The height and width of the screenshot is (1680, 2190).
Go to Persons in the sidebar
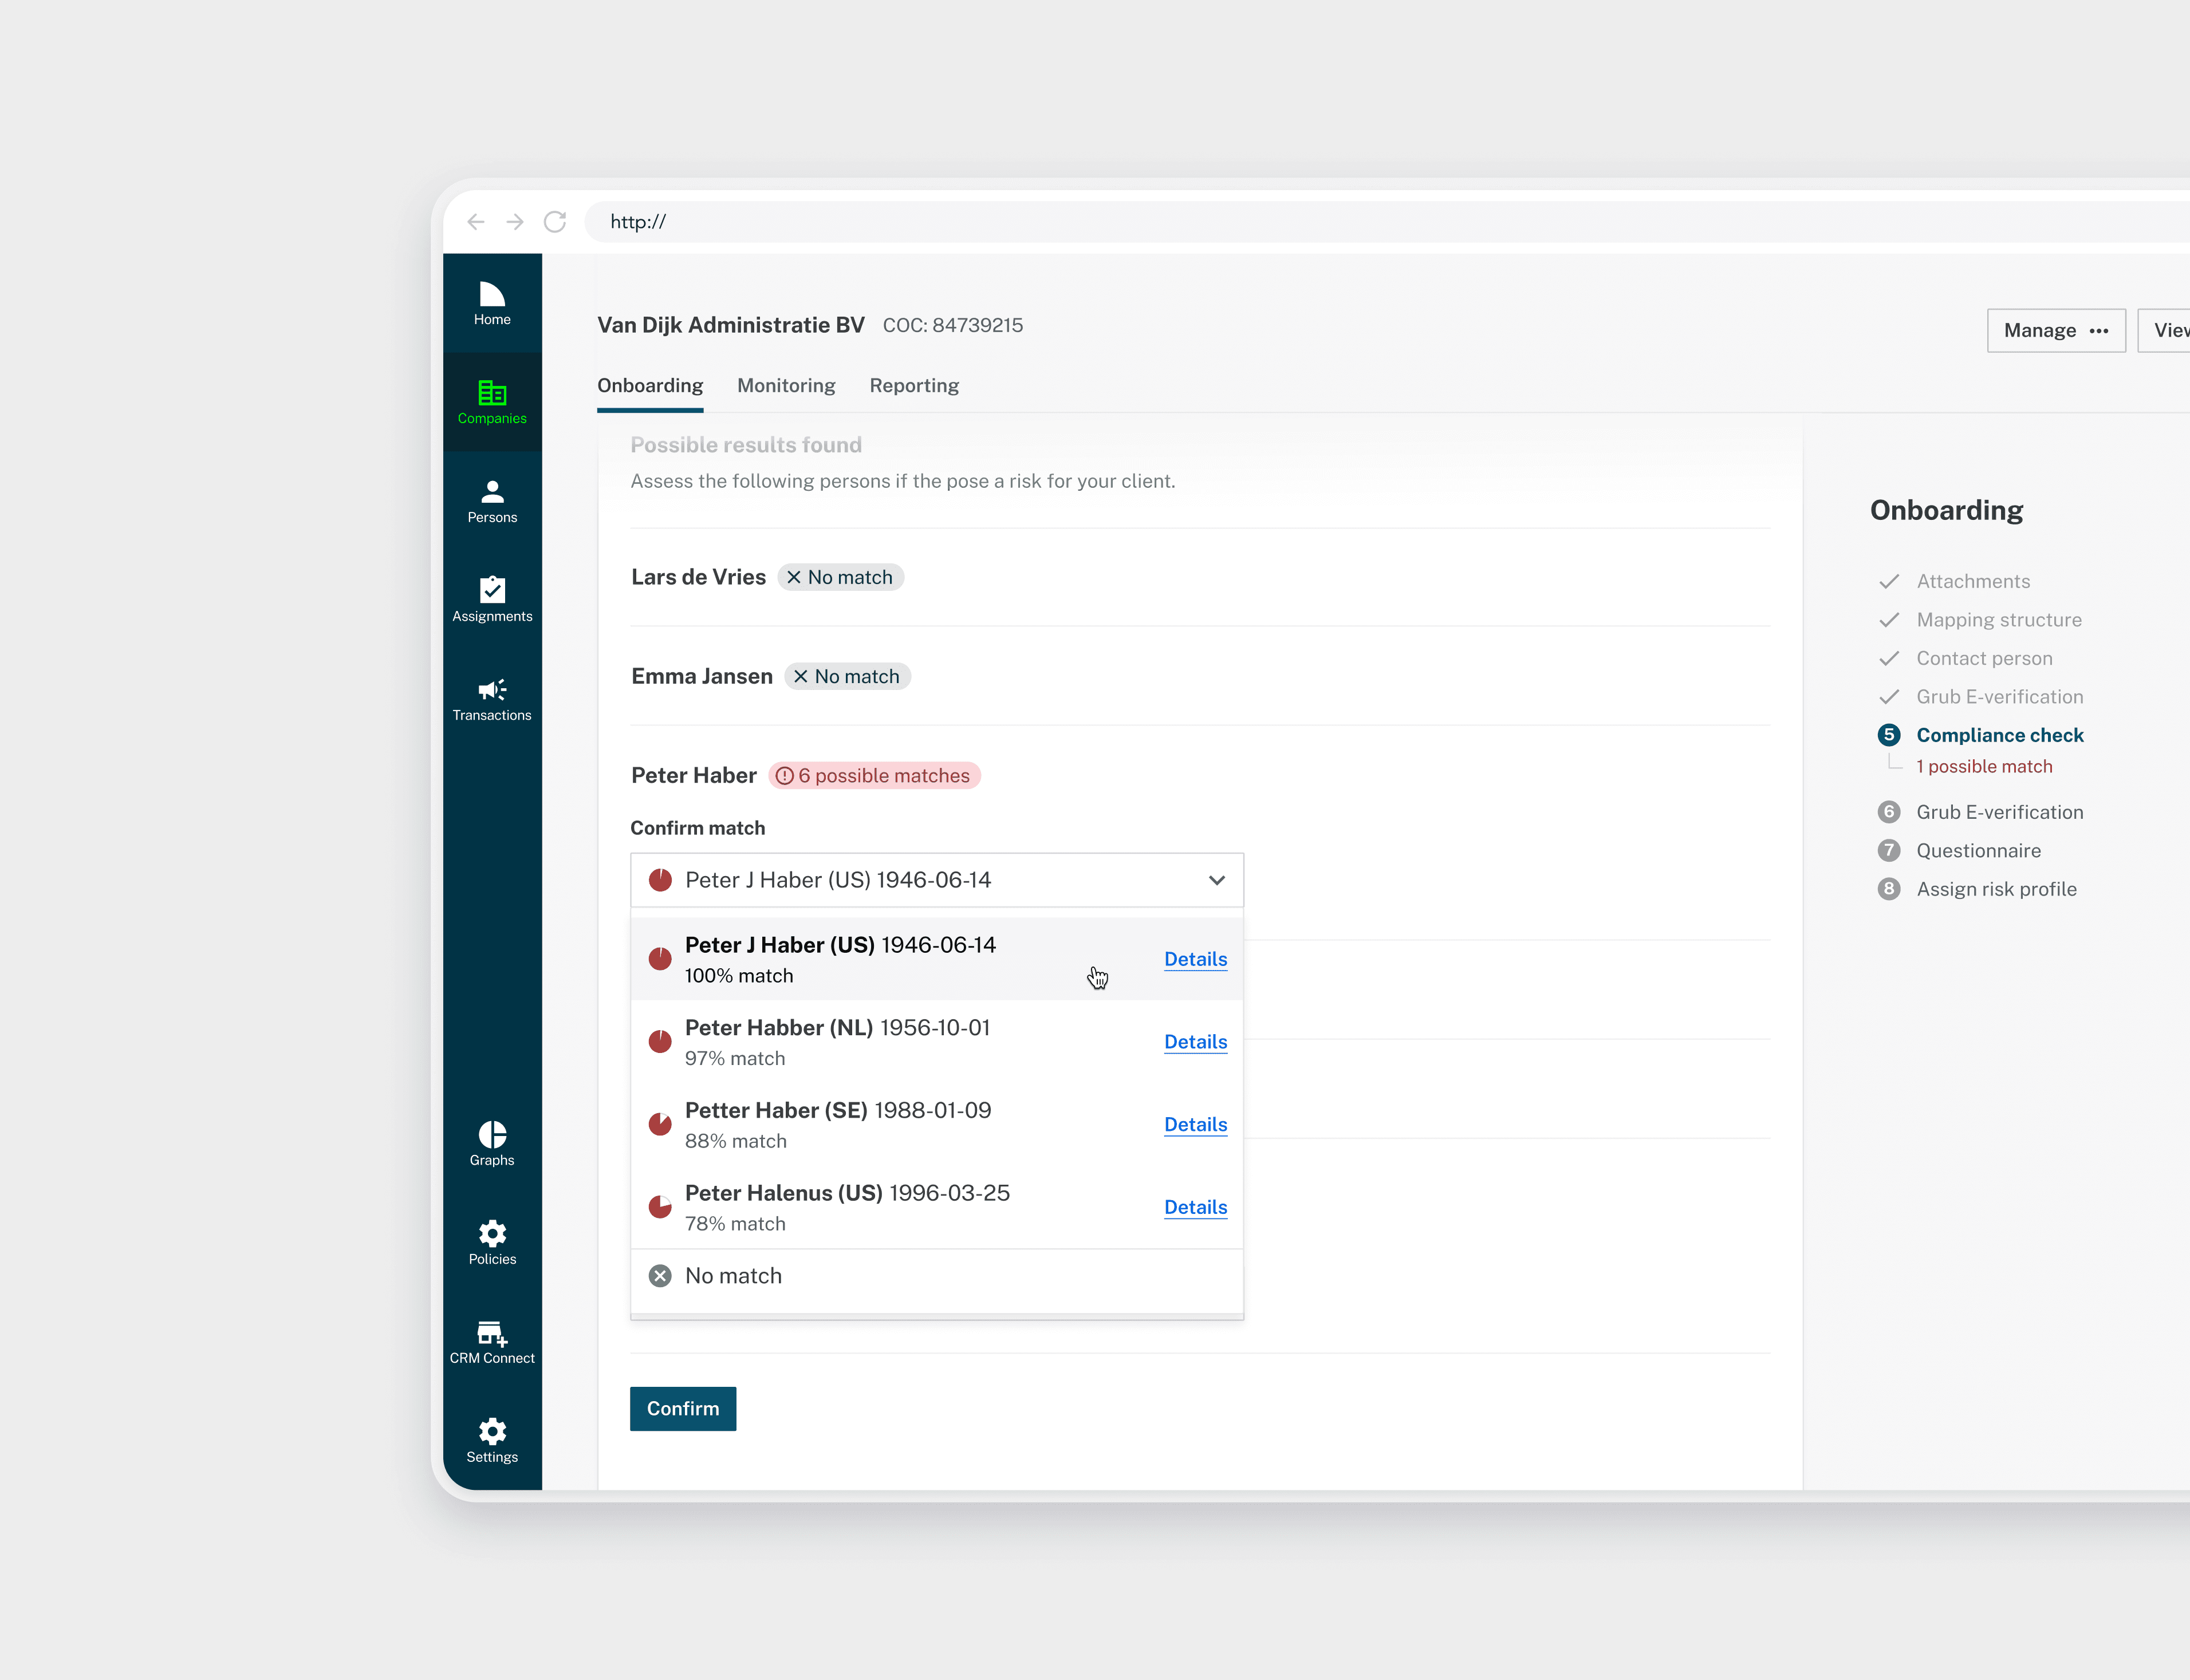click(492, 501)
